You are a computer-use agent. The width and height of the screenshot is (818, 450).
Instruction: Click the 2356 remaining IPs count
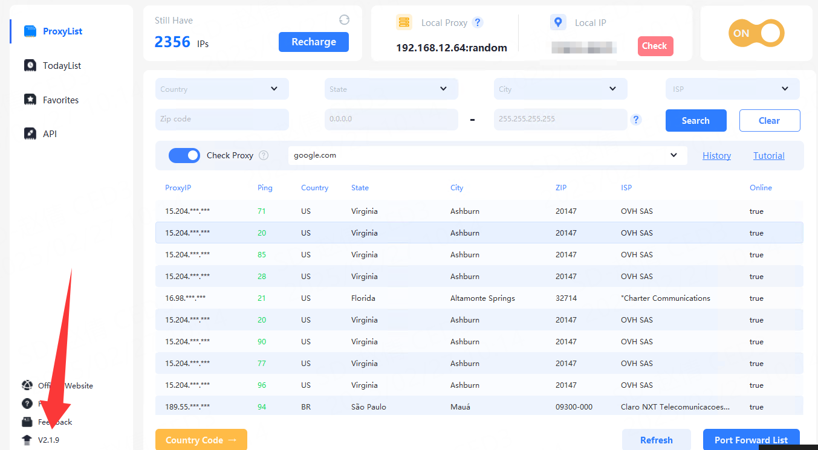172,42
